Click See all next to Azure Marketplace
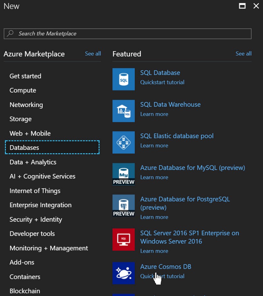Viewport: 263px width, 296px height. tap(93, 53)
